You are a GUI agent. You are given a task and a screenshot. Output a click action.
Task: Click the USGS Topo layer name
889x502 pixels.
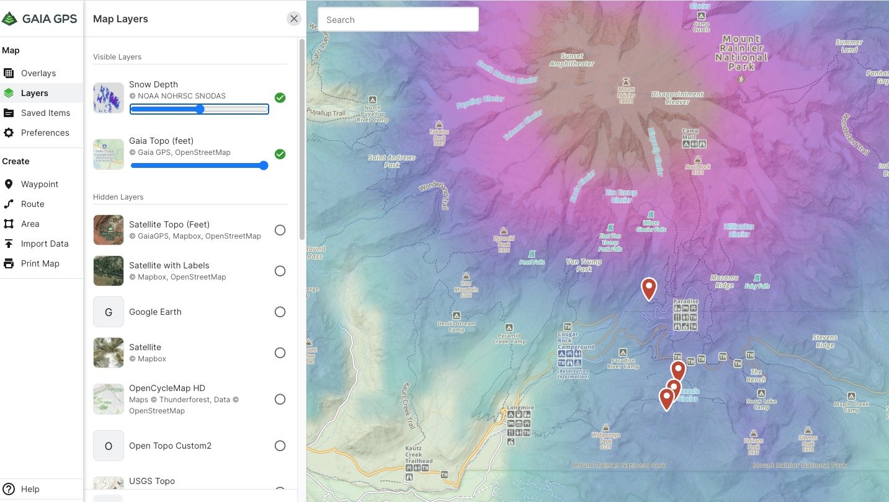coord(152,481)
